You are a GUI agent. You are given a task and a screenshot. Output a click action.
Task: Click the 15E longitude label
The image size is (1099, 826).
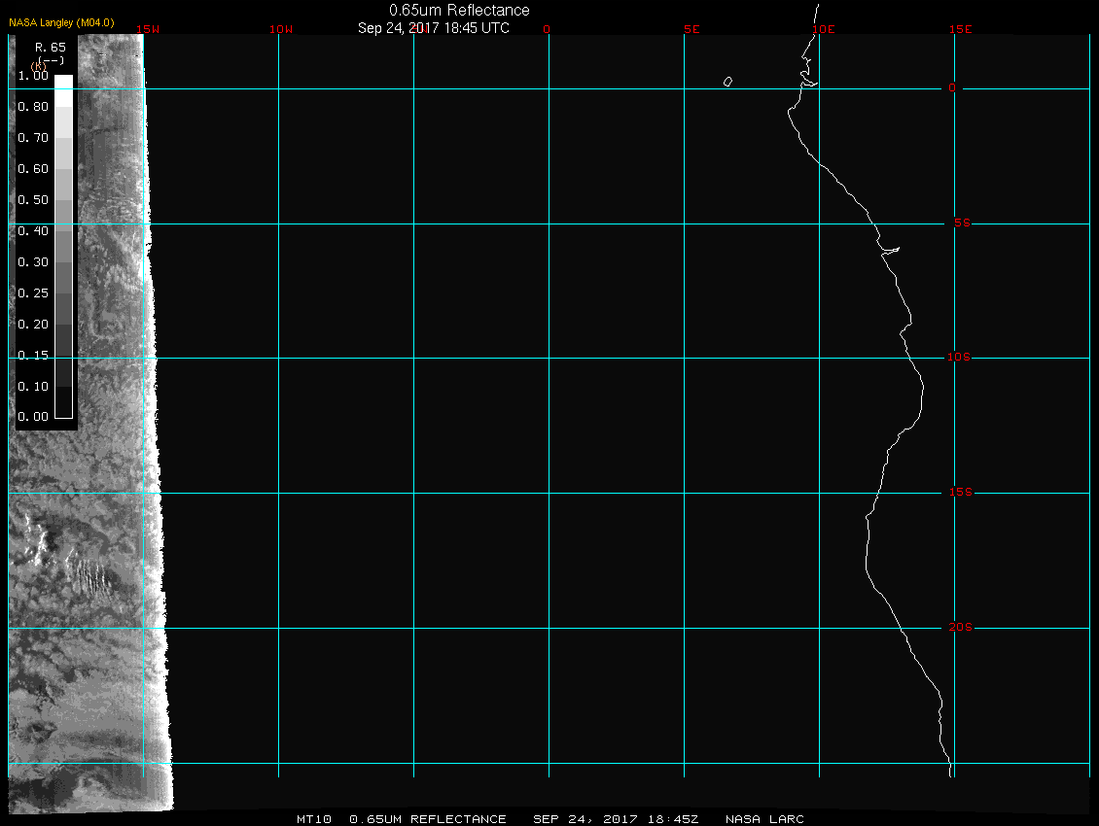point(961,29)
